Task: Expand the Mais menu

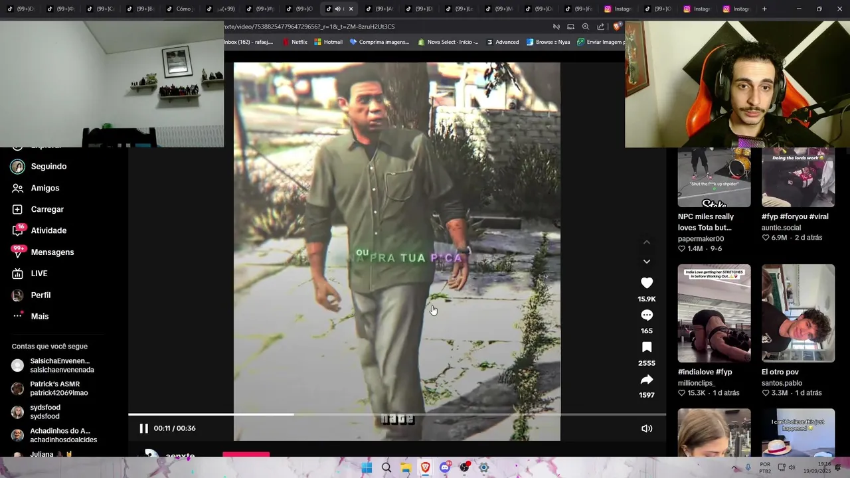Action: [x=40, y=316]
